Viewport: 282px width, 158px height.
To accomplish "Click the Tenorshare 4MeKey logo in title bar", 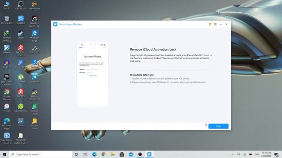I will [x=55, y=24].
